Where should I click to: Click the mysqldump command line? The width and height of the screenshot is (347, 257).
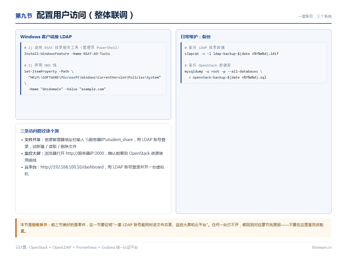(223, 71)
